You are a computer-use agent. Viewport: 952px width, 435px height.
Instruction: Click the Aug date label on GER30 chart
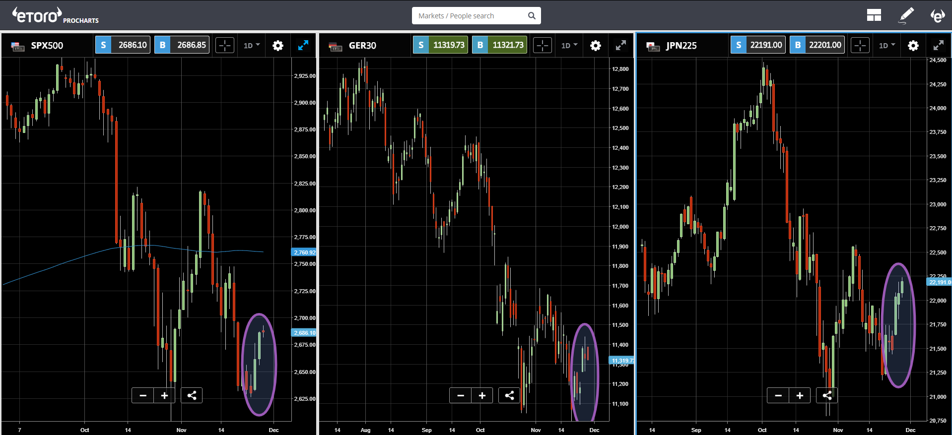(x=365, y=430)
